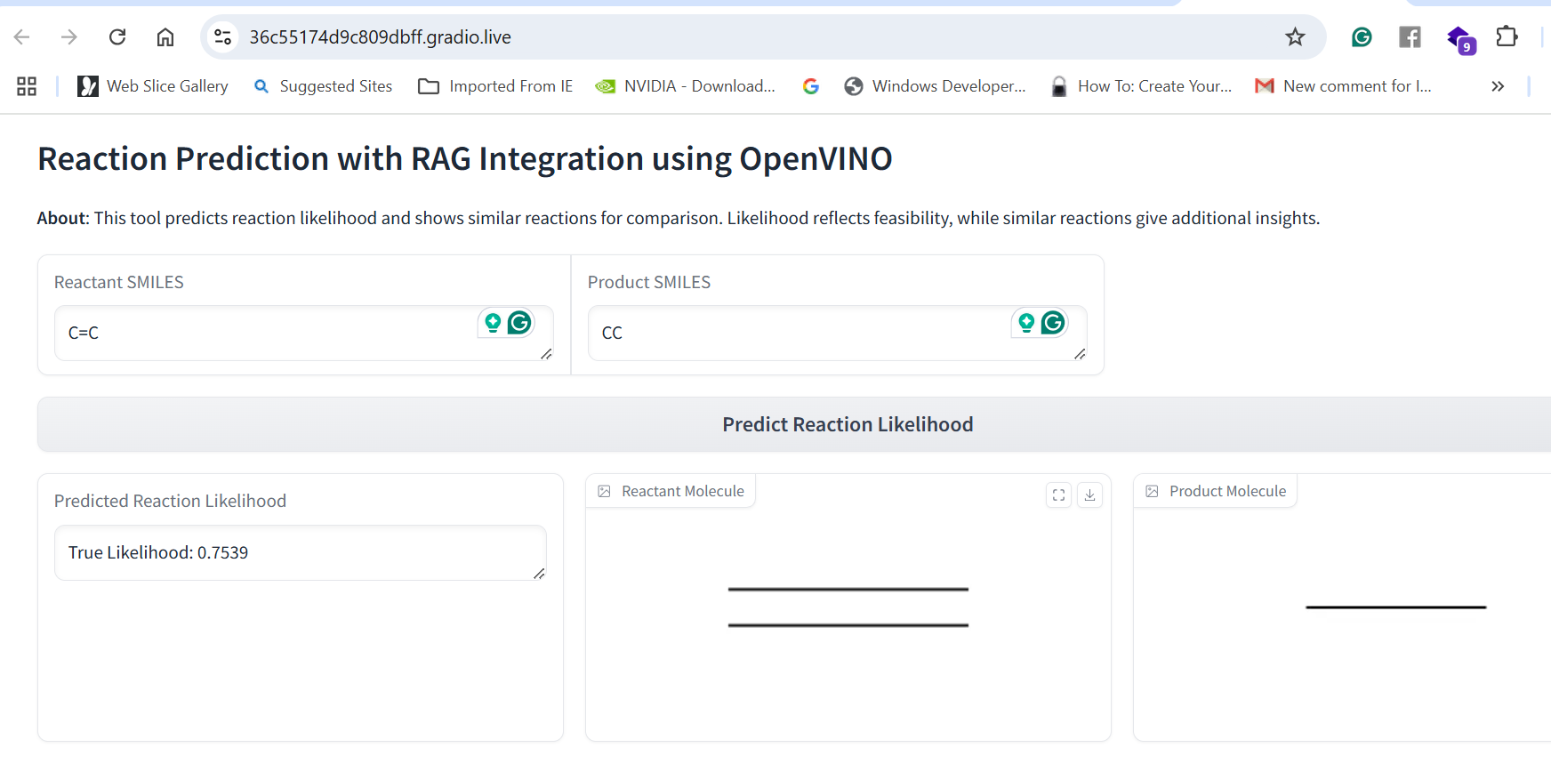The height and width of the screenshot is (772, 1551).
Task: Show more bookmarks with the chevron
Action: click(1498, 86)
